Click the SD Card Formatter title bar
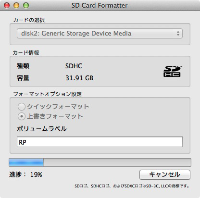200x198 pixels. click(x=100, y=5)
